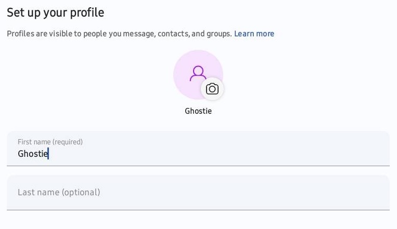
Task: Open the Learn more link
Action: 254,34
